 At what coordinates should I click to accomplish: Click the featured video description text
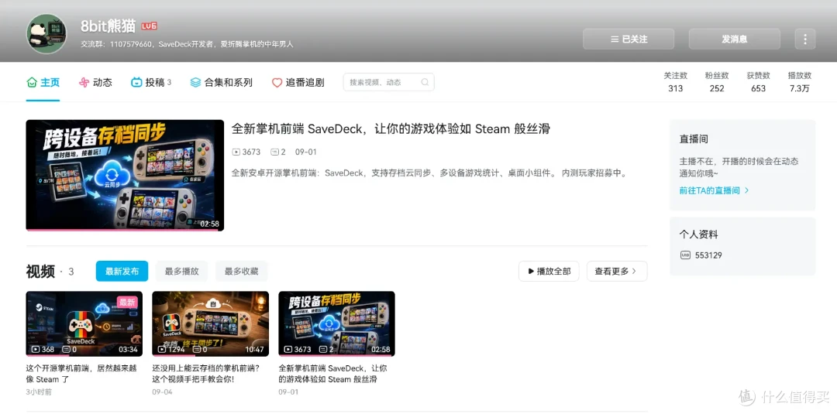429,173
